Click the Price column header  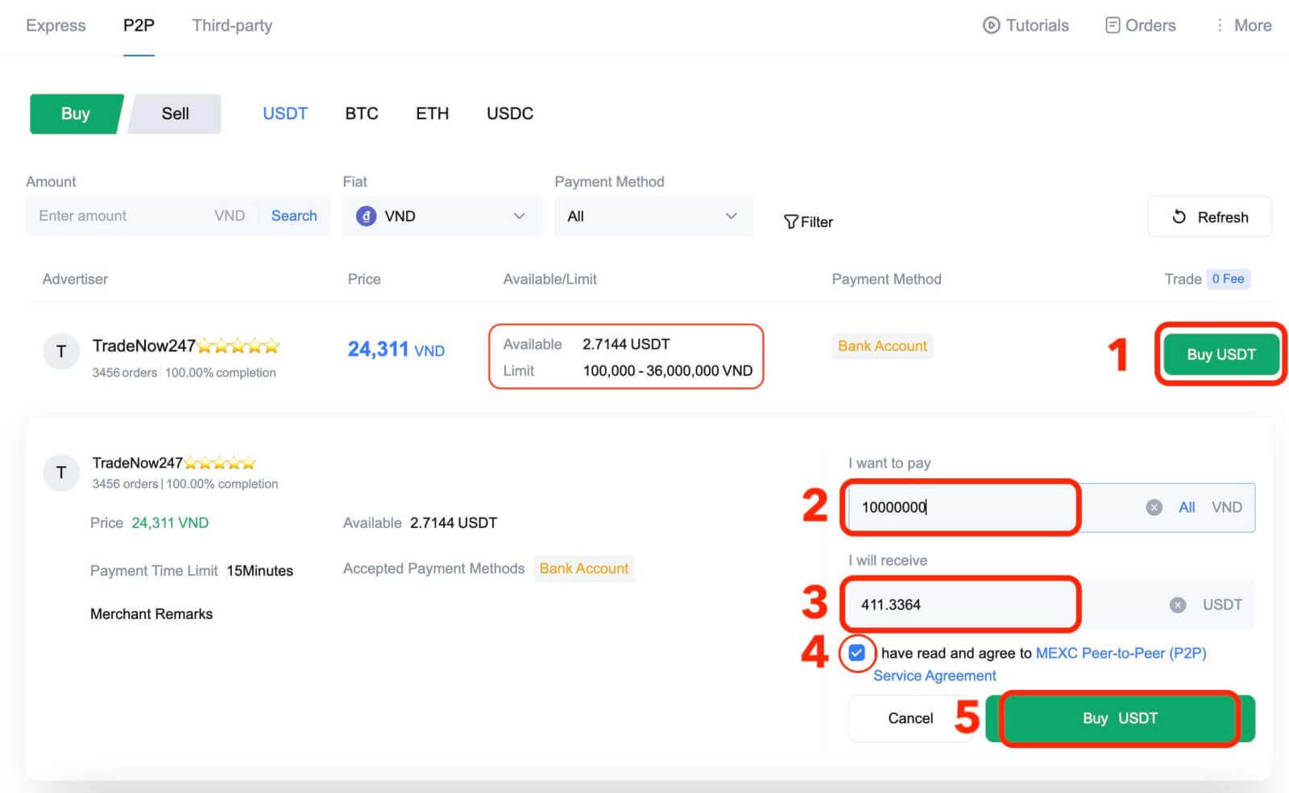(x=364, y=279)
